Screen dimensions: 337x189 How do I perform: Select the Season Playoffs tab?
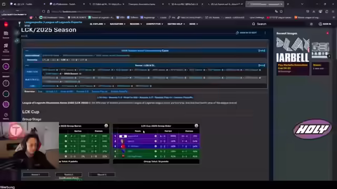(x=119, y=91)
